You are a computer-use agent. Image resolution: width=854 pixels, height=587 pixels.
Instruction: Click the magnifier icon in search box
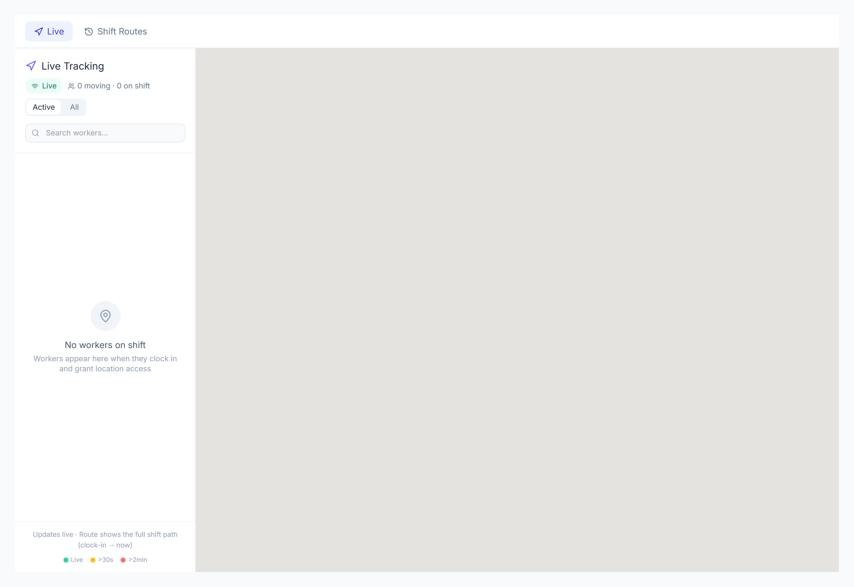[36, 133]
